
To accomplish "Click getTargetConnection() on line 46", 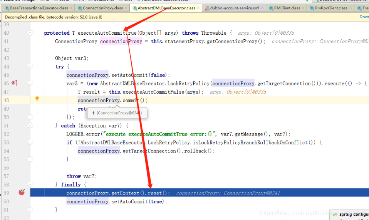I will [287, 84].
